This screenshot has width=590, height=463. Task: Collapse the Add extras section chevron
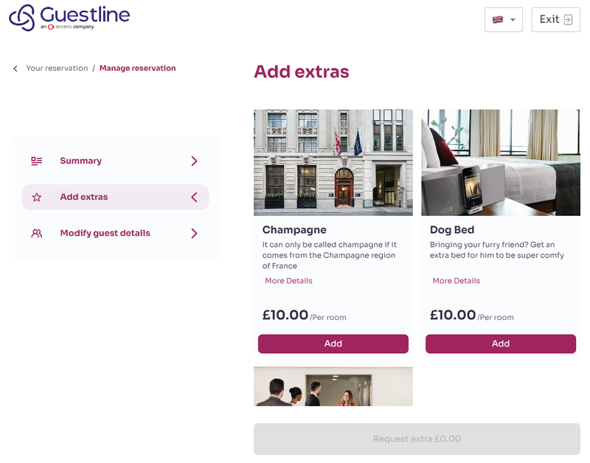[x=194, y=197]
